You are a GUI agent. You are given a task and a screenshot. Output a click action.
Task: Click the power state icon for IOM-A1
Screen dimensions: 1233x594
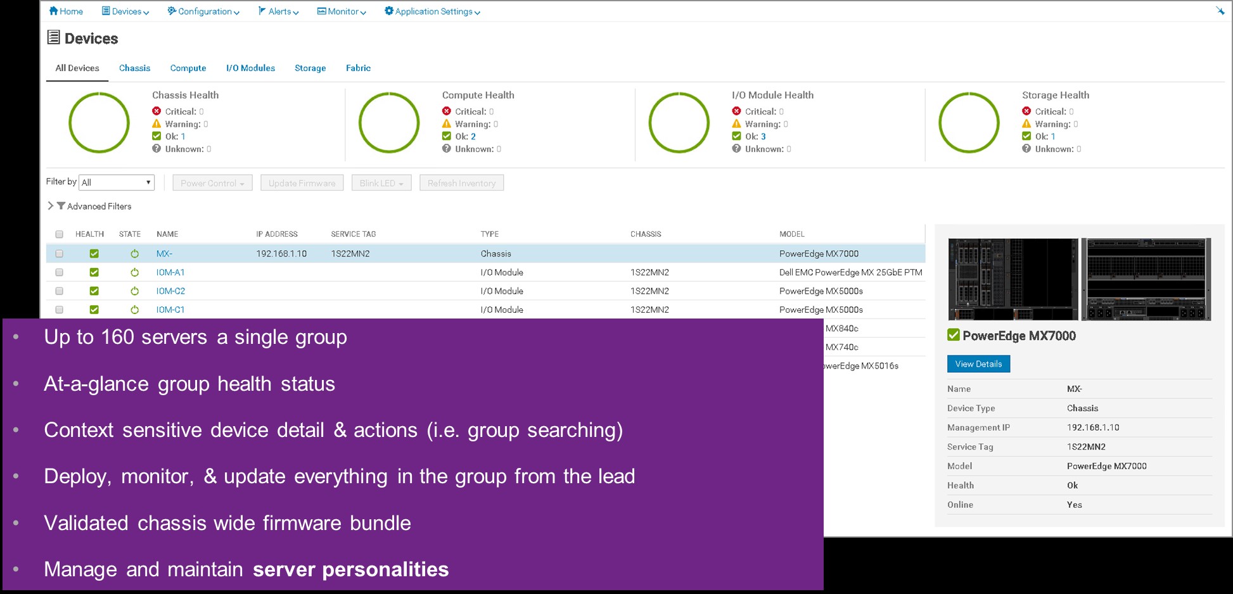click(x=134, y=272)
